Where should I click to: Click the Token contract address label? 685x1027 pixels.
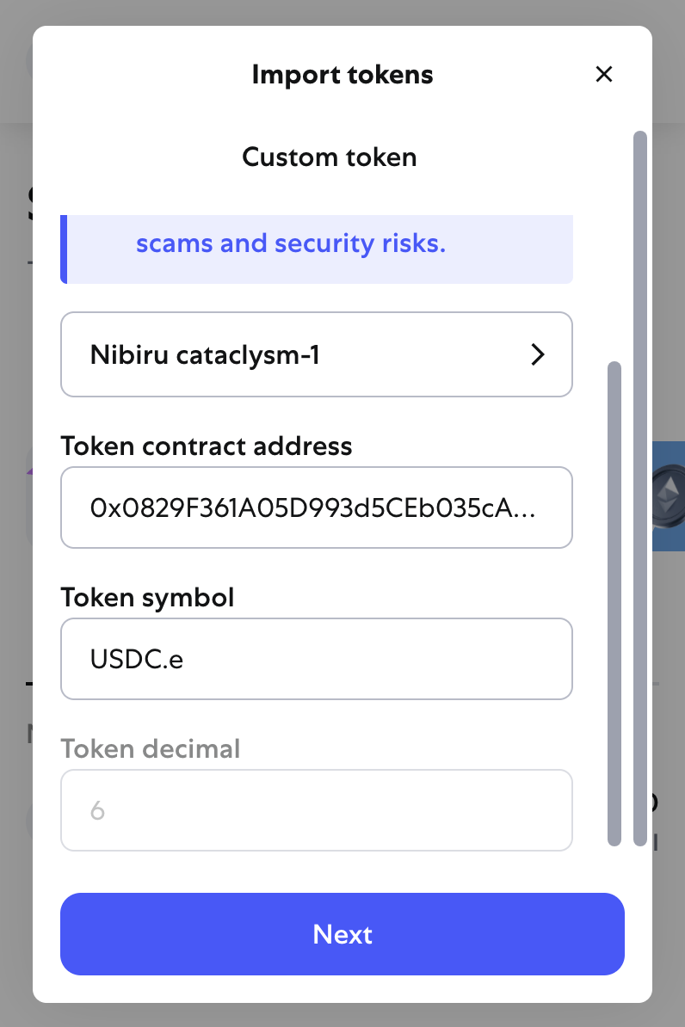pos(207,446)
